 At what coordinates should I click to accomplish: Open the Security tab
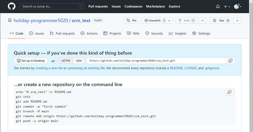(x=154, y=34)
